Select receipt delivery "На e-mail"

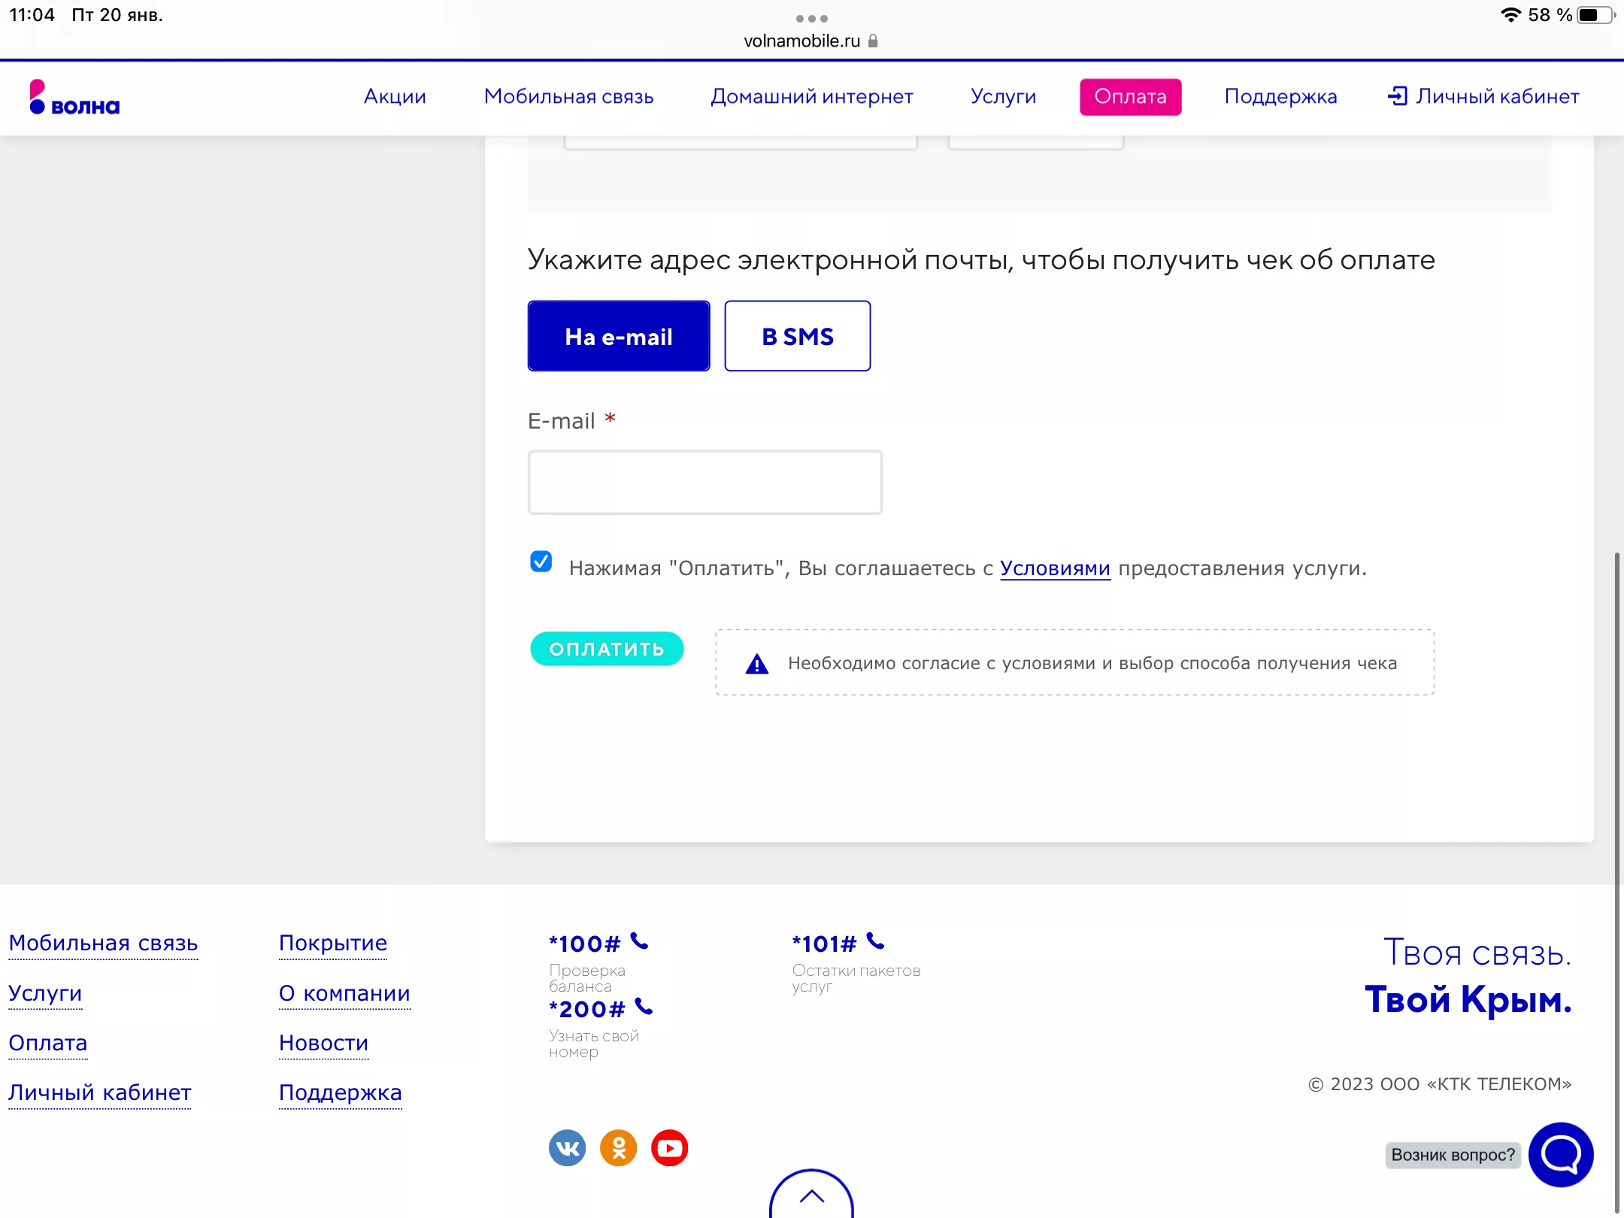click(x=618, y=336)
